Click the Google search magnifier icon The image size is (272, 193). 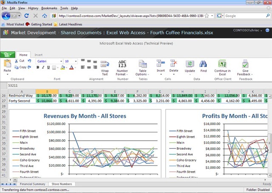pos(268,16)
